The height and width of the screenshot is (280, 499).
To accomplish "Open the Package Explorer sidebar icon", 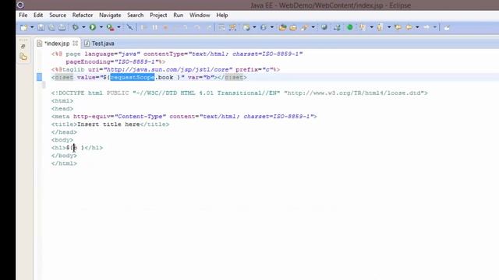I will click(x=23, y=57).
